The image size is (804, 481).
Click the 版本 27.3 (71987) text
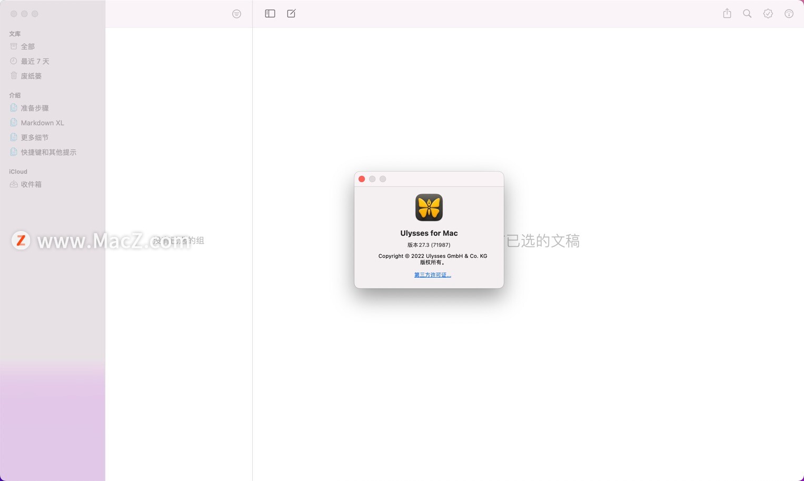click(429, 245)
